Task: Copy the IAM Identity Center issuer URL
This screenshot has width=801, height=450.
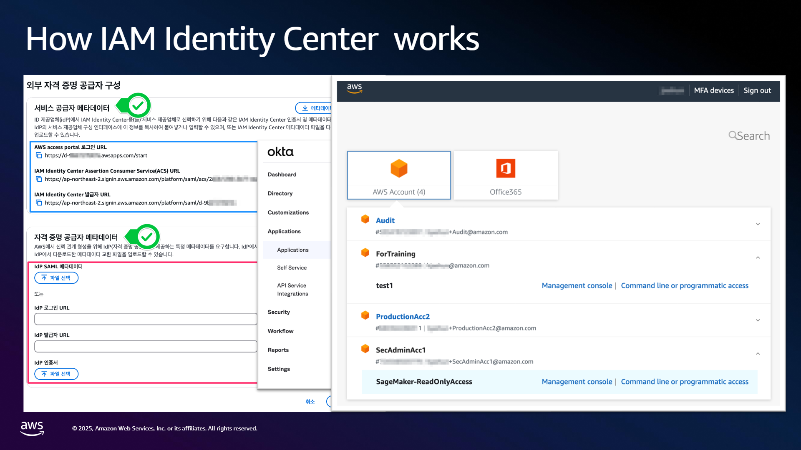Action: pos(39,203)
